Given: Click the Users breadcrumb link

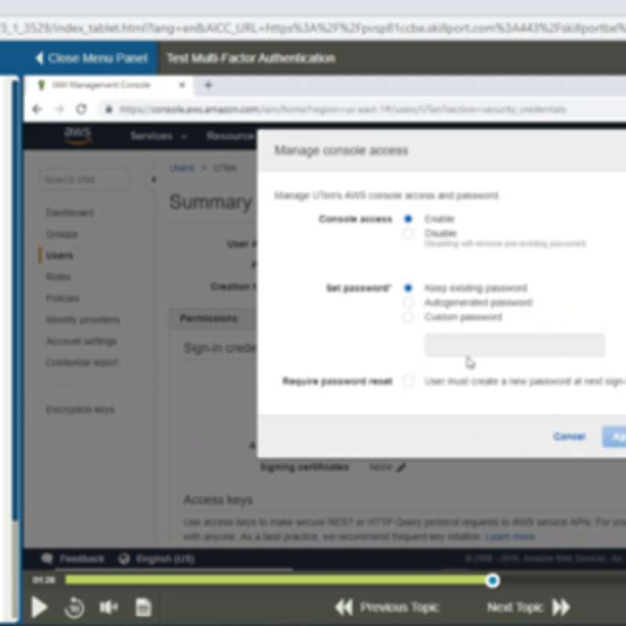Looking at the screenshot, I should 182,167.
